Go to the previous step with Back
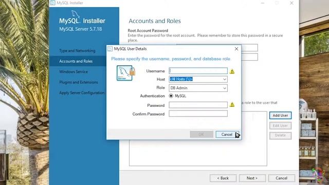The image size is (329, 185). (x=223, y=178)
